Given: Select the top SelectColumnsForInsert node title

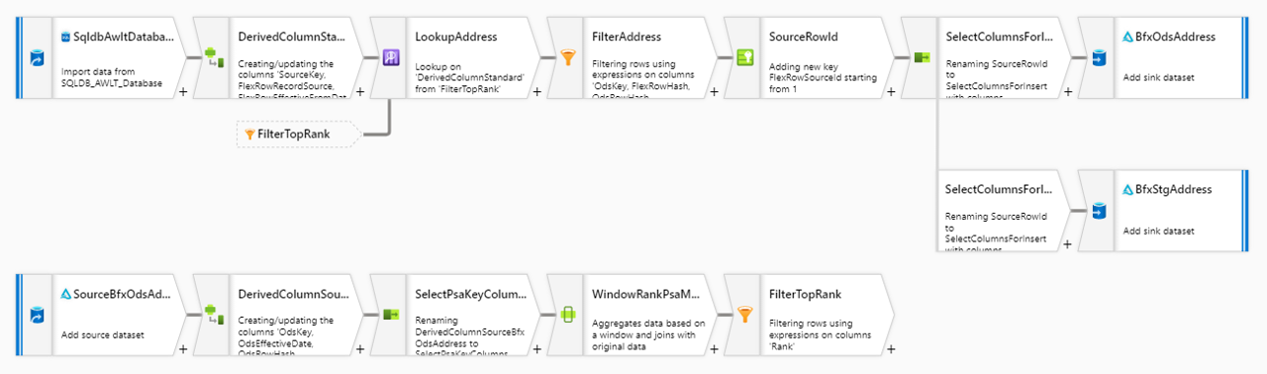Looking at the screenshot, I should click(x=1000, y=37).
